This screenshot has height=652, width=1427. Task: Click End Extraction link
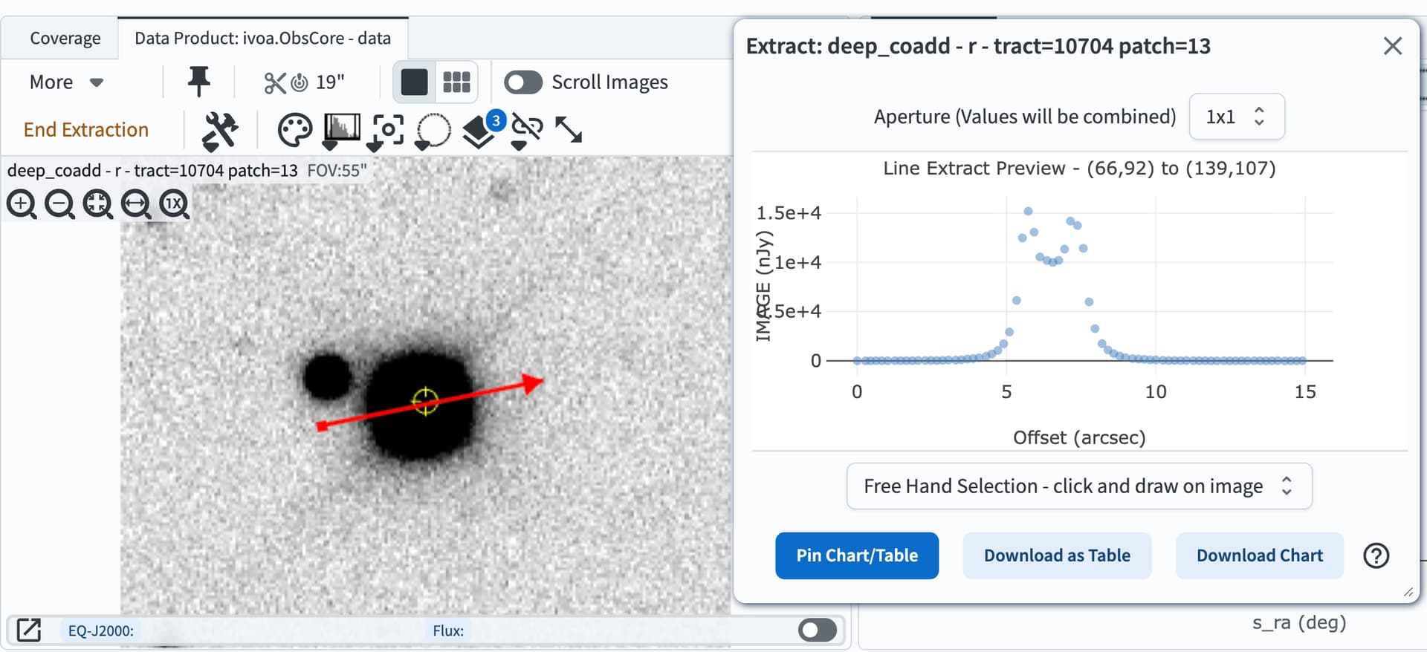click(x=86, y=130)
